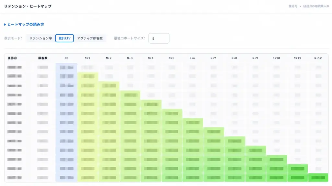The image size is (332, 186).
Task: Expand the ヒートマップの読み方 section
Action: point(24,25)
